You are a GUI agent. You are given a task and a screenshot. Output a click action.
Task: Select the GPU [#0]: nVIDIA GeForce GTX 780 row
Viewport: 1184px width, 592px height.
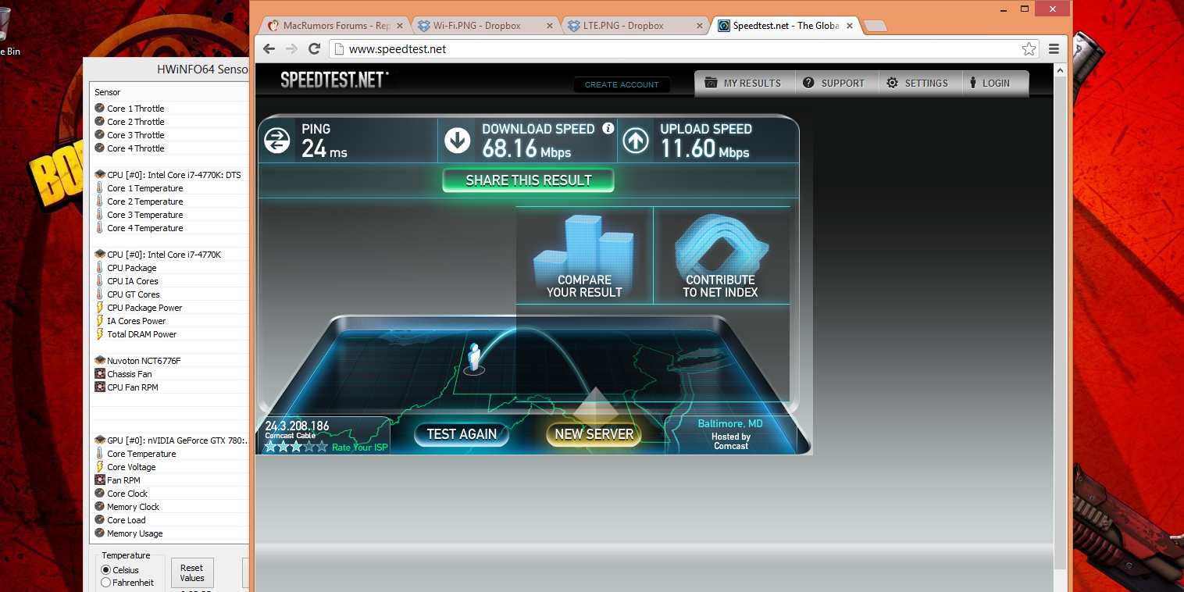pyautogui.click(x=170, y=440)
